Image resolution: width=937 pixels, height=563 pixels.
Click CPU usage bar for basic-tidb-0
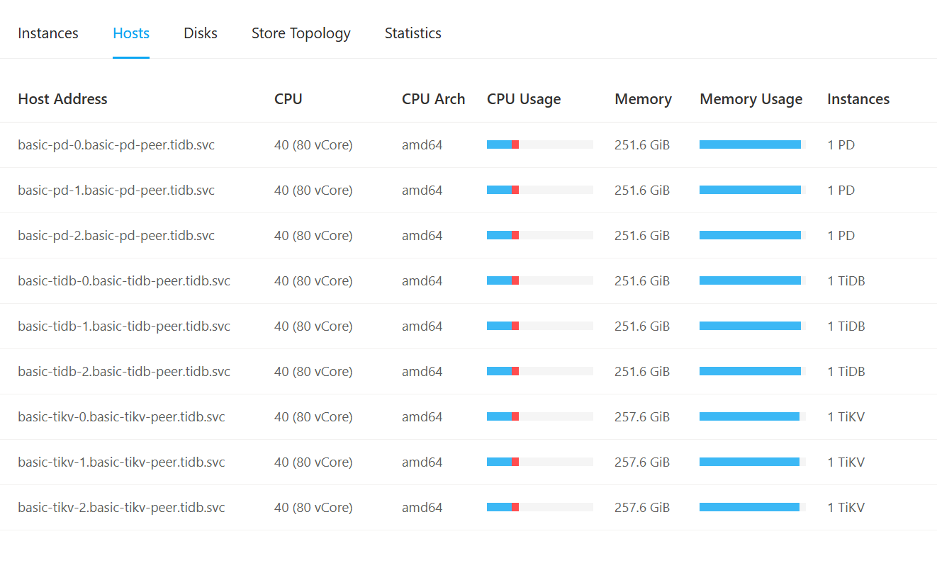click(539, 280)
